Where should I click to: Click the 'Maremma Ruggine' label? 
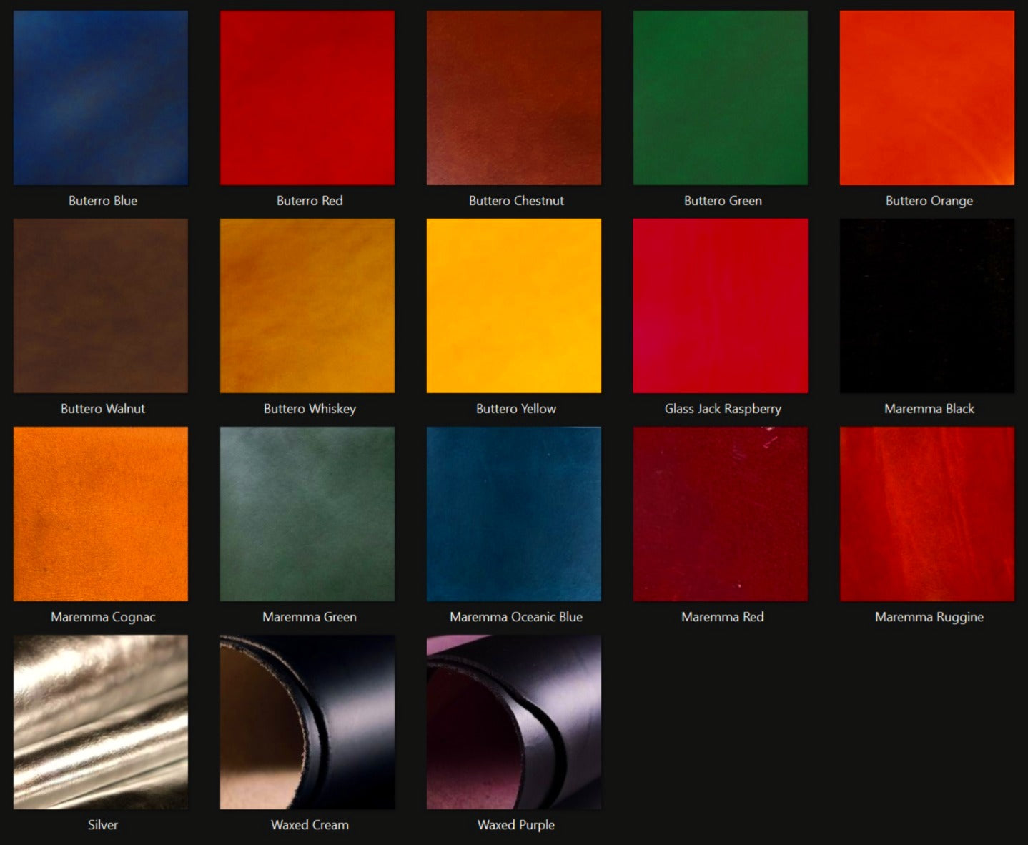tap(929, 618)
